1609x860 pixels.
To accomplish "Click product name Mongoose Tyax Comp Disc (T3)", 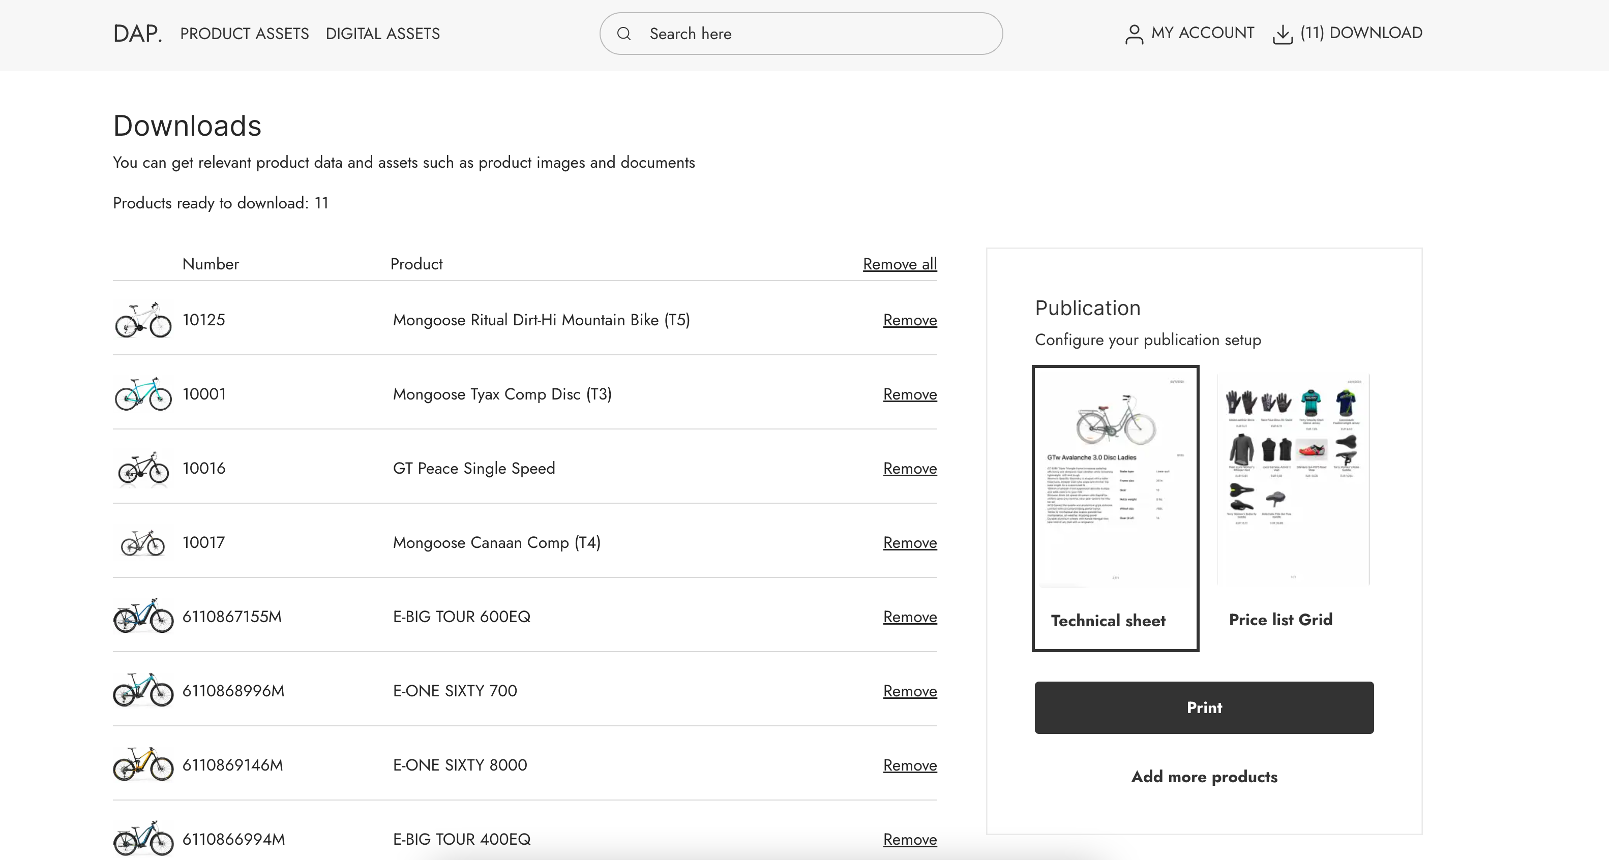I will 502,394.
